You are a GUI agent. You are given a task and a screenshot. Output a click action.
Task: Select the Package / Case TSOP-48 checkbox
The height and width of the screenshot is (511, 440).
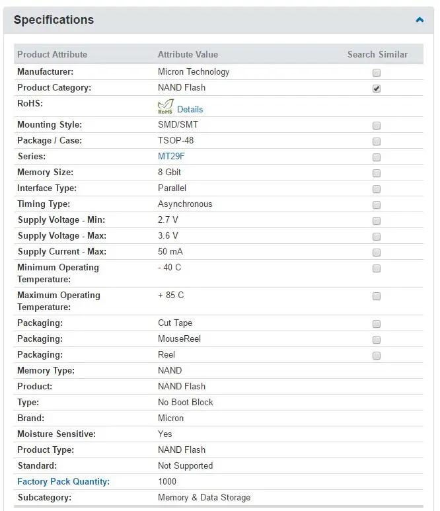click(x=376, y=141)
